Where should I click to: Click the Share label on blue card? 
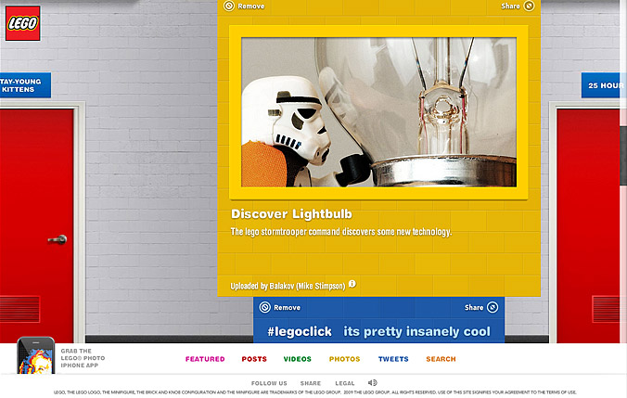coord(474,308)
